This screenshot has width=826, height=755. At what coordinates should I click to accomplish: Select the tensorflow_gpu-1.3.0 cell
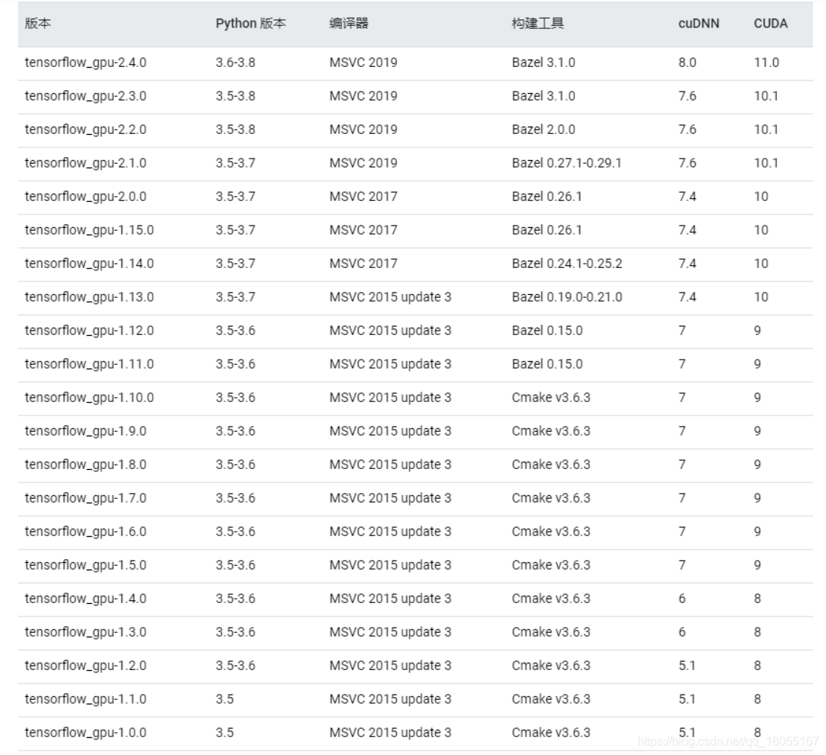pyautogui.click(x=86, y=632)
